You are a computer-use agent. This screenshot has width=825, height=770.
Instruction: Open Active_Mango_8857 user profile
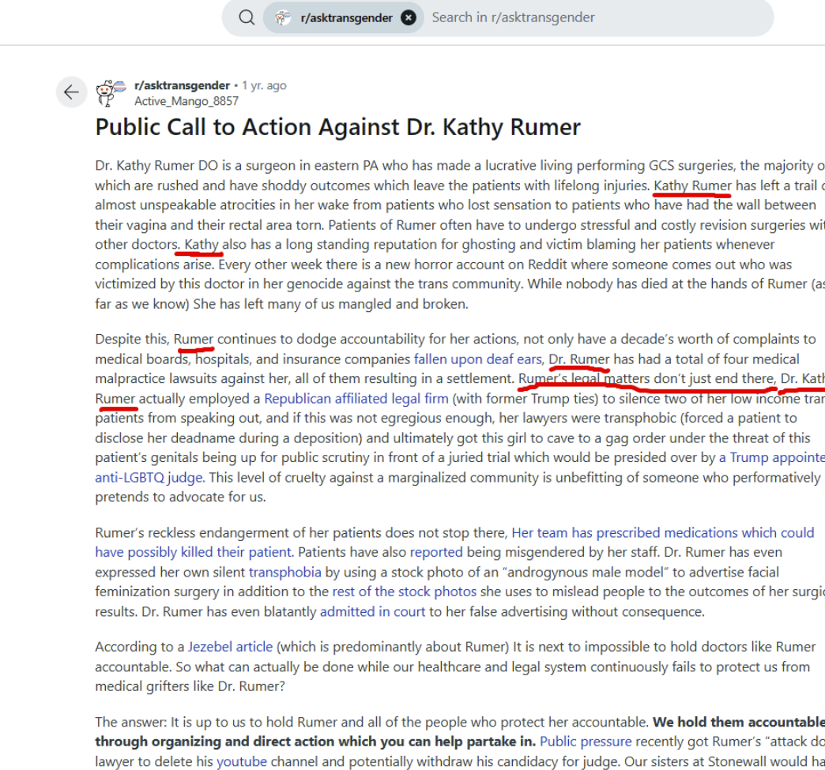[x=186, y=101]
